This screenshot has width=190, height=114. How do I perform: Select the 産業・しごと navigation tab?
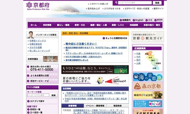click(x=118, y=25)
